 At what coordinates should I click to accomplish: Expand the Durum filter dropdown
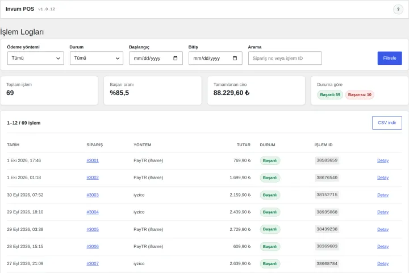pyautogui.click(x=97, y=58)
